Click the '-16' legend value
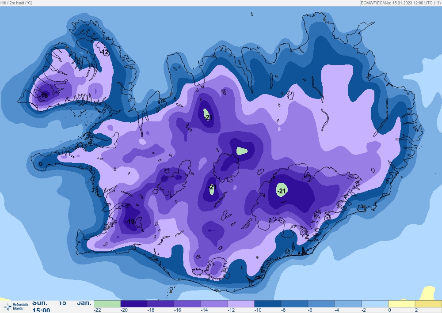 178,310
